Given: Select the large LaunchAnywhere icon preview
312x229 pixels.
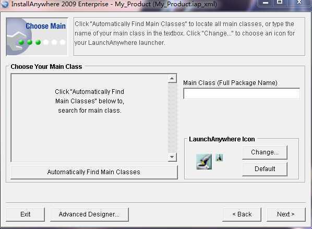Looking at the screenshot, I should click(x=204, y=162).
